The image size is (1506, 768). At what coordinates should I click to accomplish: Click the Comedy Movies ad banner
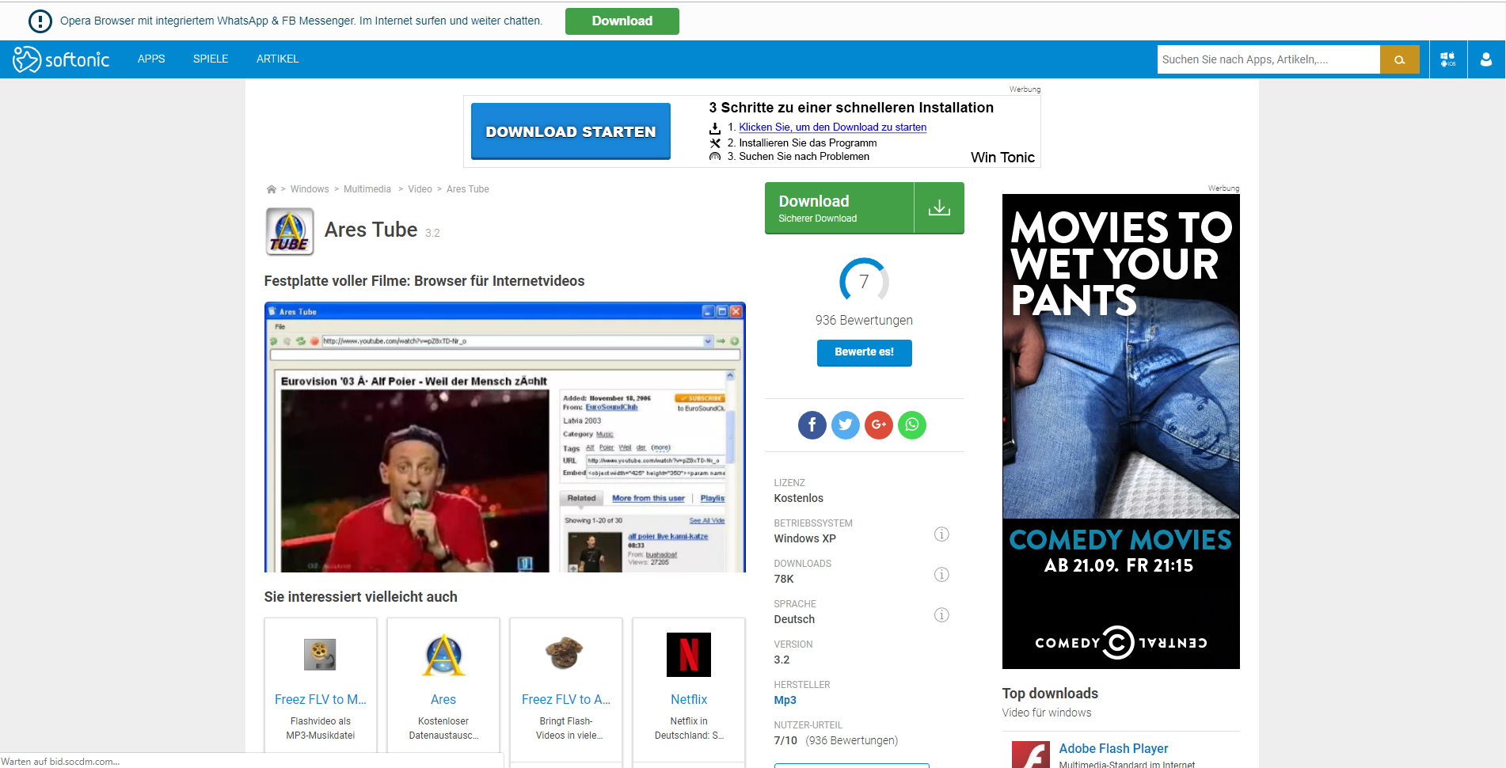(x=1121, y=432)
